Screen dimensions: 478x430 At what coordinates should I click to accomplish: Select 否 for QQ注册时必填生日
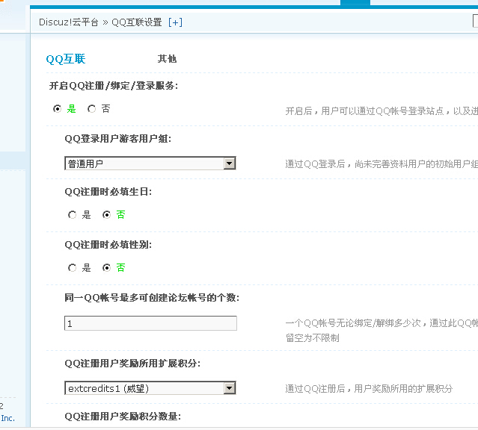coord(106,215)
